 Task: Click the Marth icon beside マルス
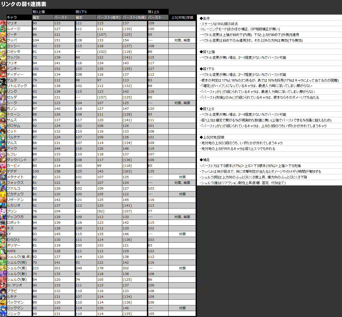click(x=3, y=143)
